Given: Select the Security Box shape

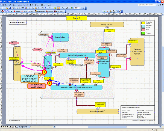Looking at the screenshot, I should pyautogui.click(x=60, y=37).
